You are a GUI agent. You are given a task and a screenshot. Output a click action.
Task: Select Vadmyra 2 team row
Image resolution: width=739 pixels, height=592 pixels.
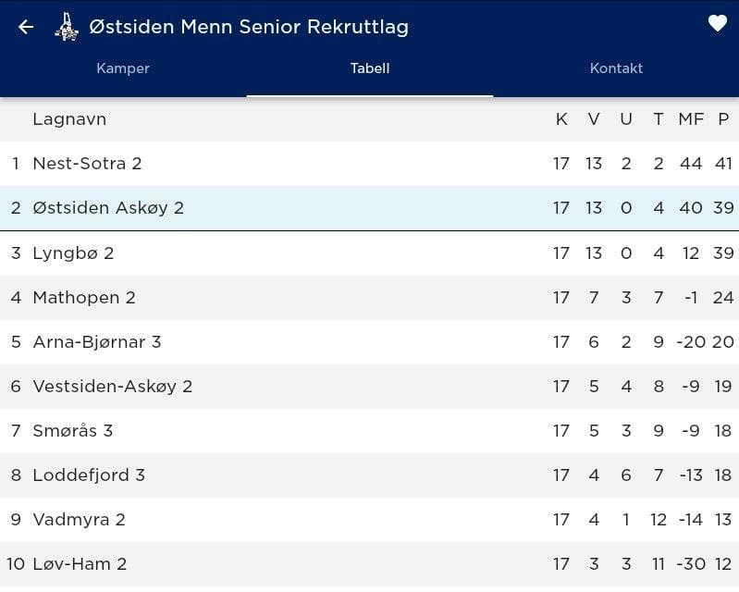[x=79, y=519]
